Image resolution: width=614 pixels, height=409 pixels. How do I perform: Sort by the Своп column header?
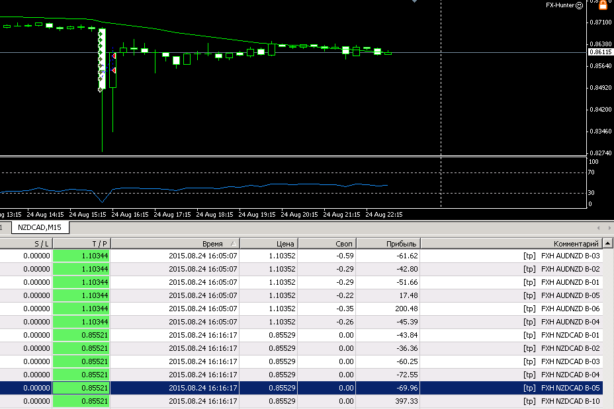(x=327, y=244)
